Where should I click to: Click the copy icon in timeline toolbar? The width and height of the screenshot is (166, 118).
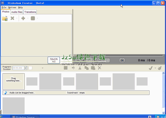tap(87, 68)
